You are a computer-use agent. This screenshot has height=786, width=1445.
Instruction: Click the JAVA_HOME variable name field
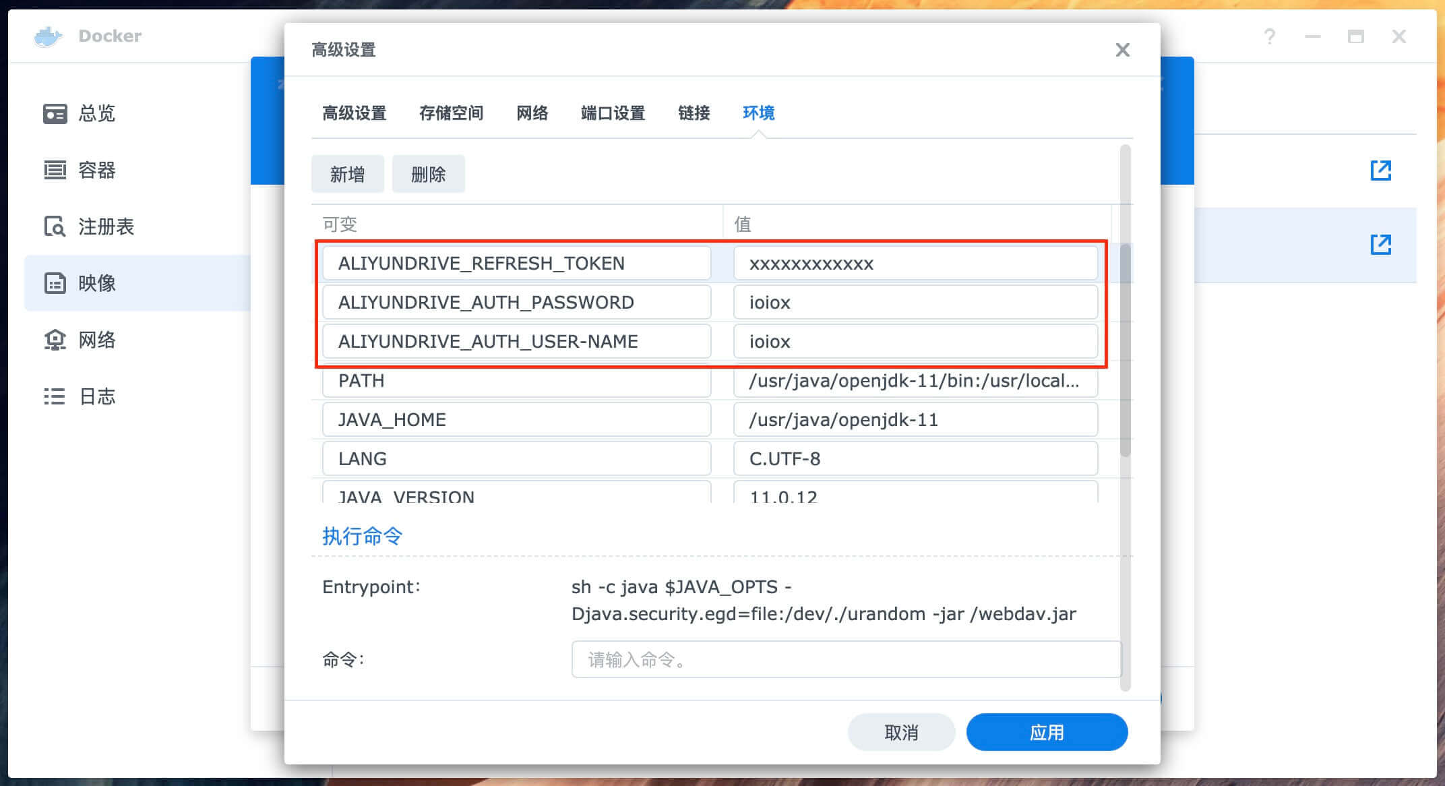tap(517, 419)
